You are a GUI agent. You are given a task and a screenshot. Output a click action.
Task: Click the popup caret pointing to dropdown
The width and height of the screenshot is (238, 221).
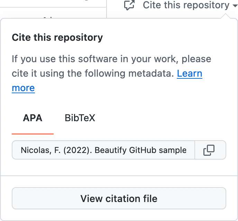[225, 16]
